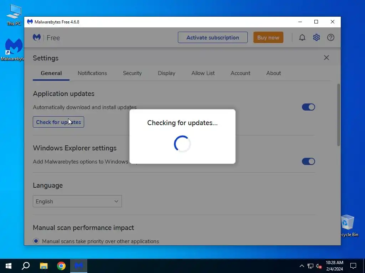Click the Malwarebytes title bar logo

coord(30,22)
